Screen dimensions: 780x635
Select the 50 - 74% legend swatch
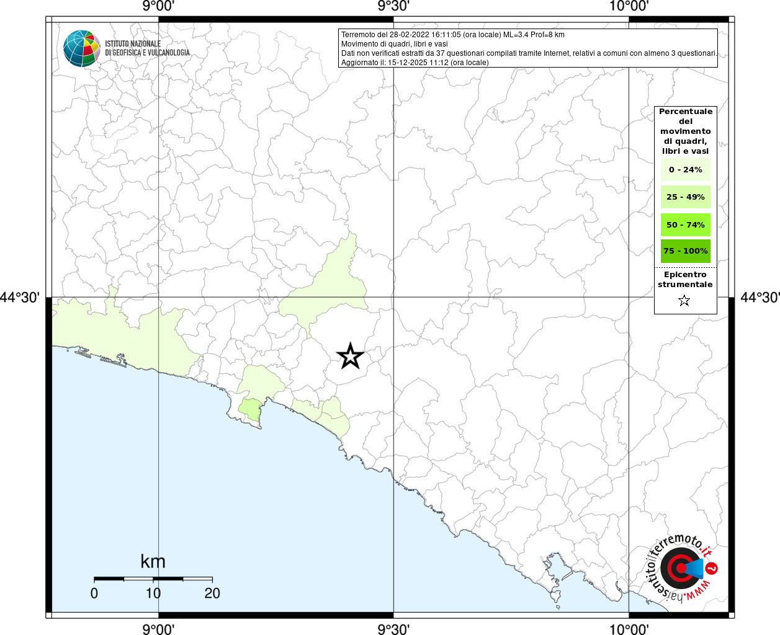click(686, 224)
